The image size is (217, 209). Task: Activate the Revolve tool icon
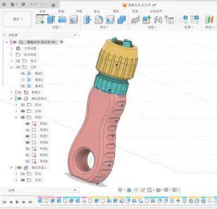pyautogui.click(x=62, y=20)
